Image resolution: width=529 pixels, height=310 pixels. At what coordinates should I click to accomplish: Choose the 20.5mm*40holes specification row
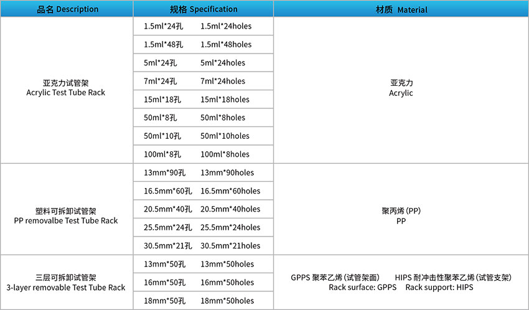tap(204, 209)
